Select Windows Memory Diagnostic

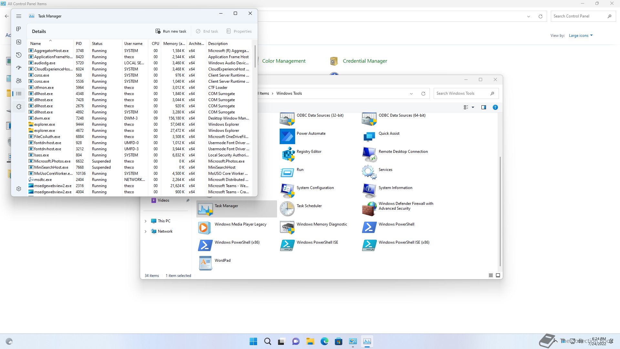314,227
